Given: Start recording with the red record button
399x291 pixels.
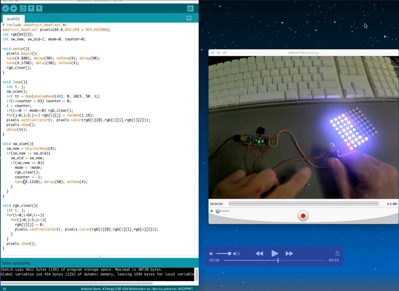Looking at the screenshot, I should coord(303,216).
